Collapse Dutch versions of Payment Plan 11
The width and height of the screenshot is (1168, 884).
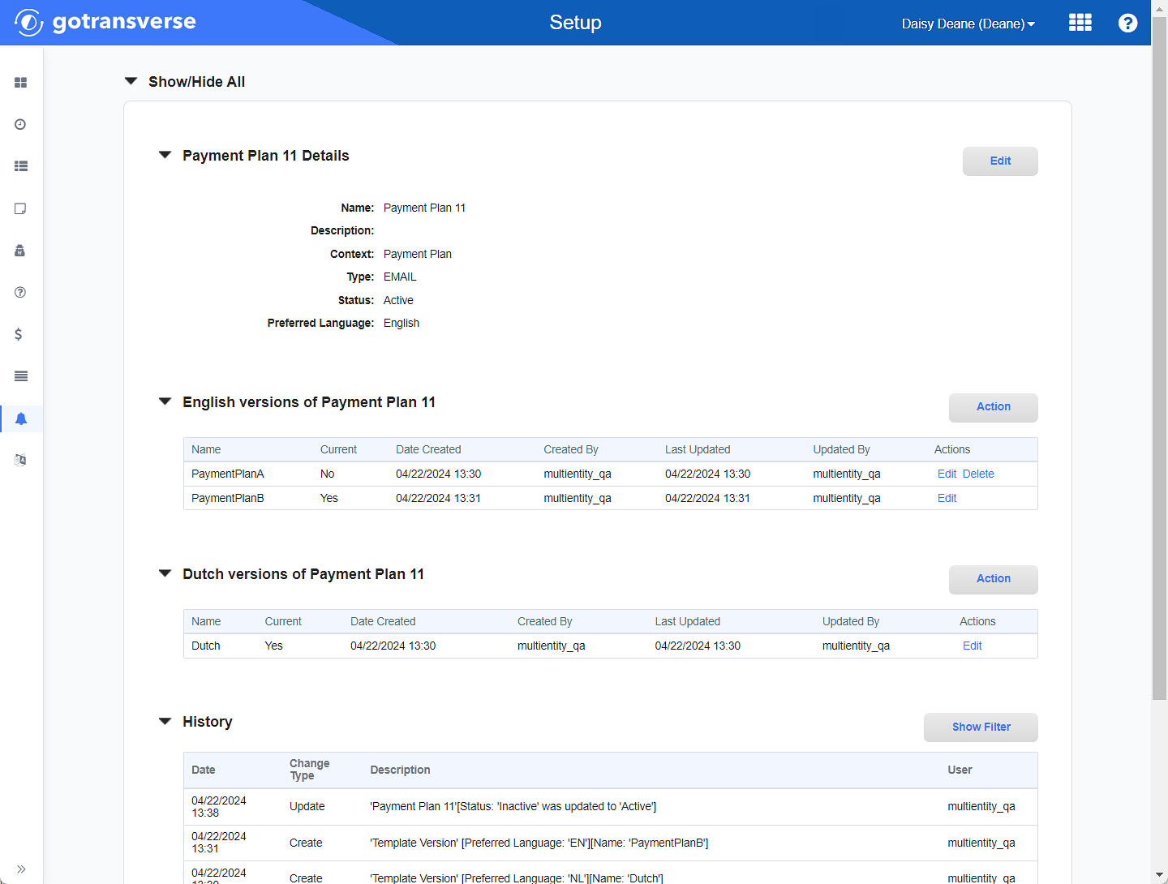pos(165,573)
